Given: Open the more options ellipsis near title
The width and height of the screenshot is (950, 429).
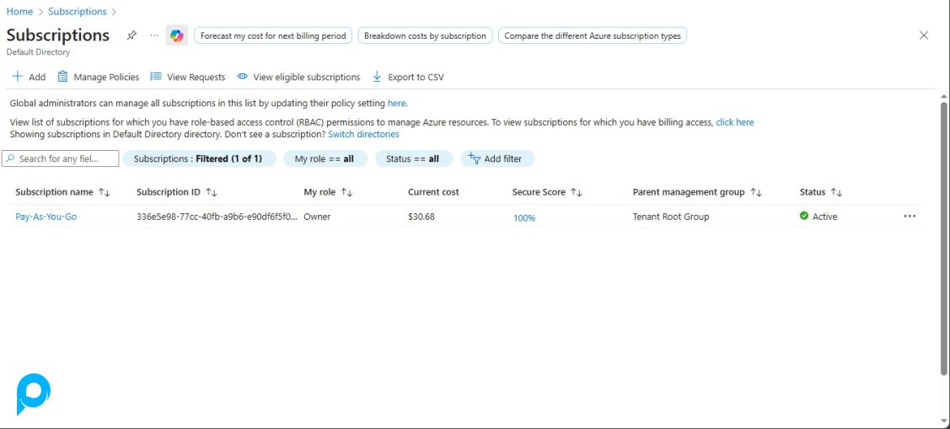Looking at the screenshot, I should click(x=154, y=35).
